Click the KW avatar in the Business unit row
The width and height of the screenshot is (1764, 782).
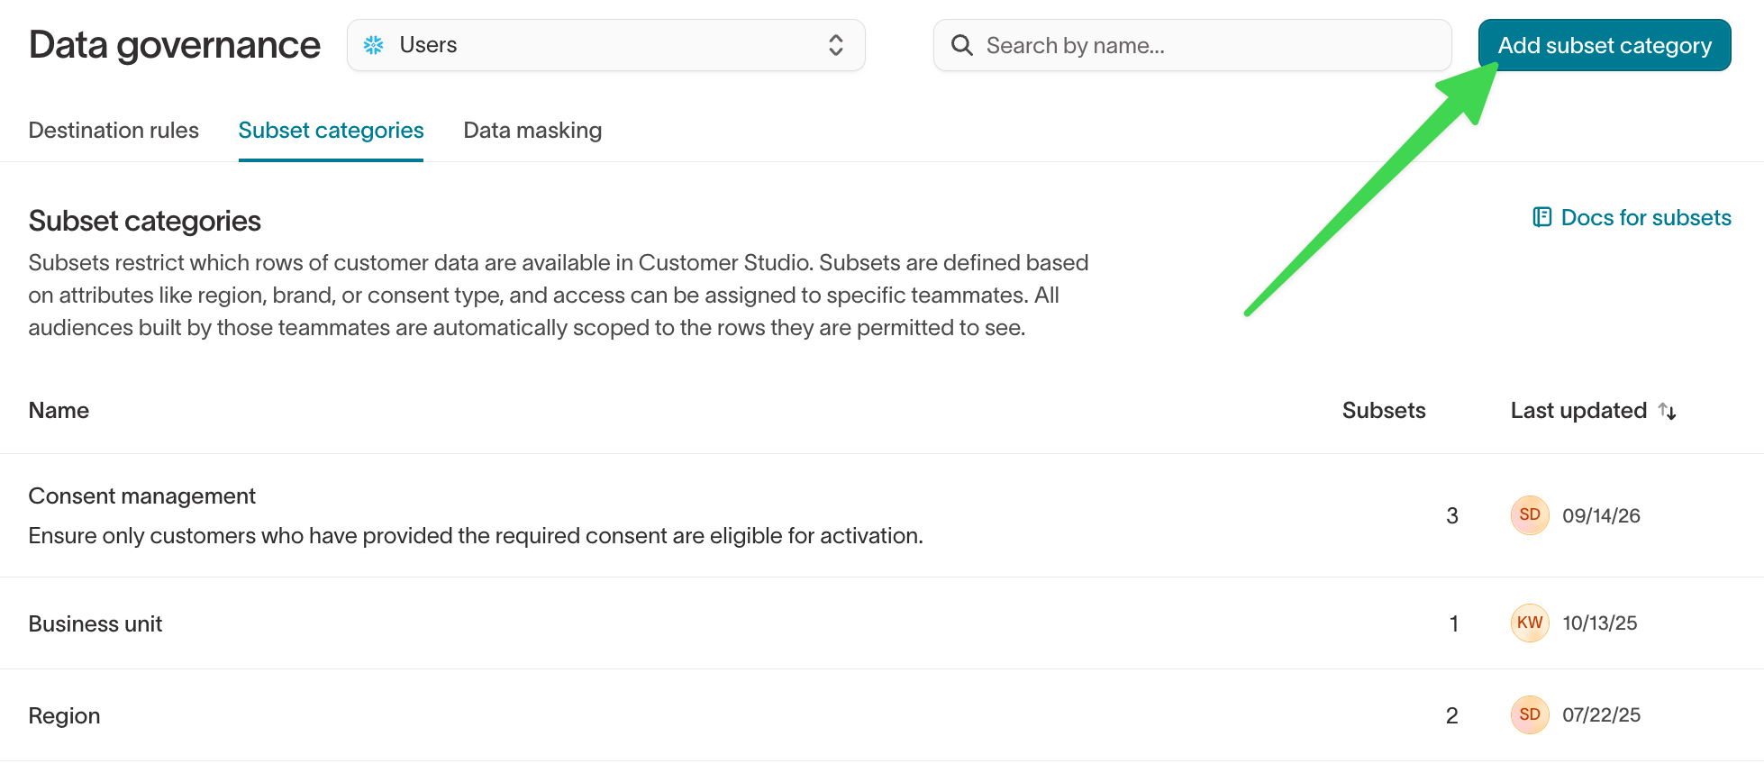tap(1530, 623)
